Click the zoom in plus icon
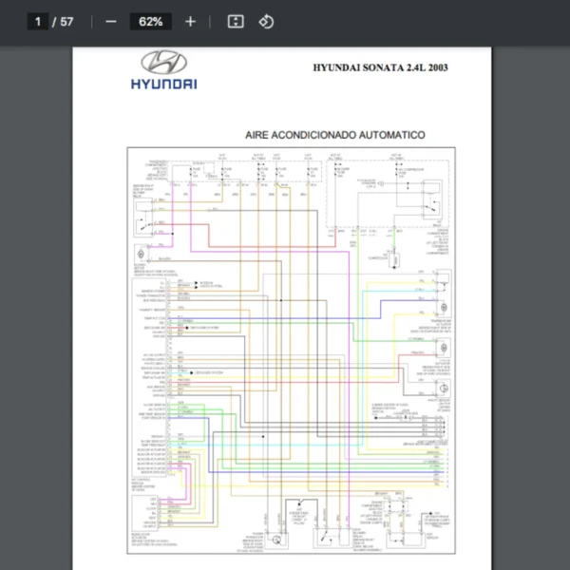570x570 pixels. coord(190,21)
